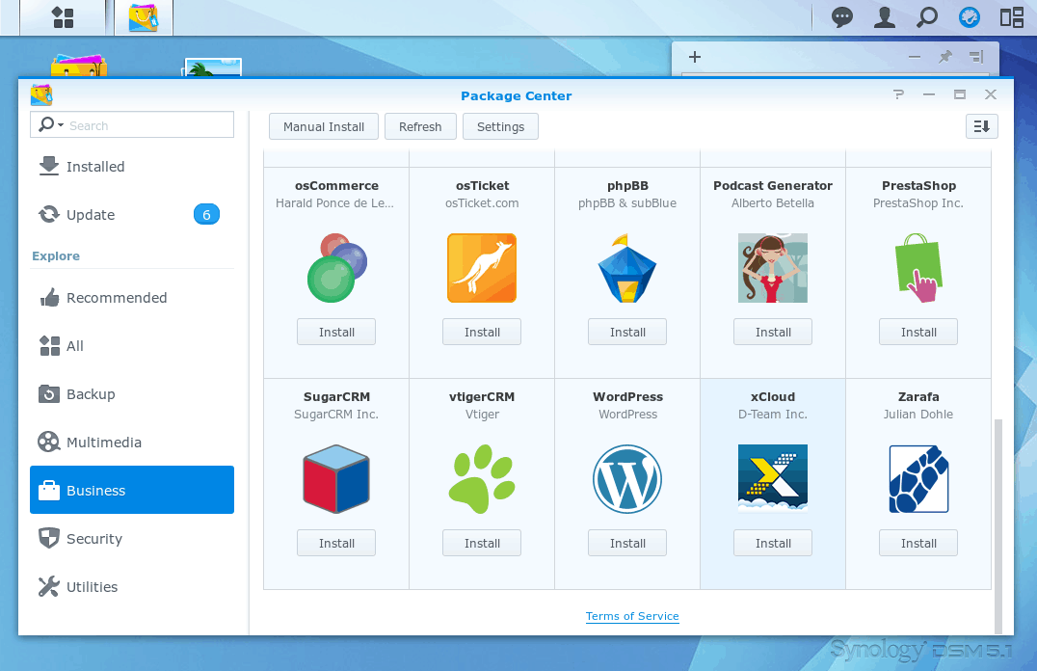Select the phpBB package icon
1037x671 pixels.
pyautogui.click(x=627, y=268)
